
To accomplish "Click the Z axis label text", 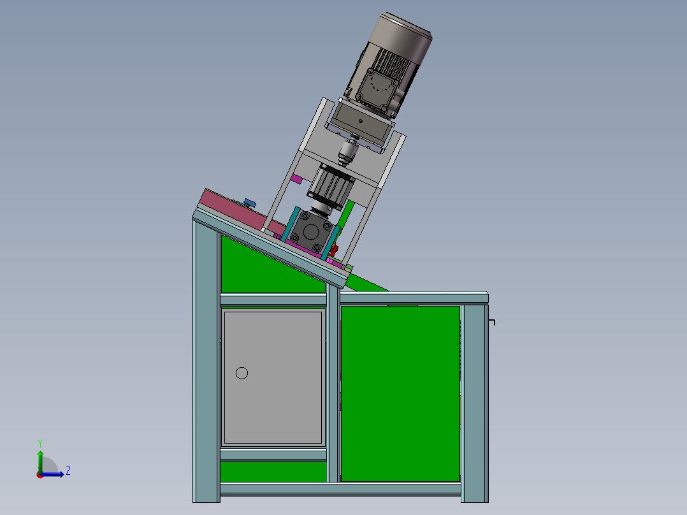I will 68,470.
